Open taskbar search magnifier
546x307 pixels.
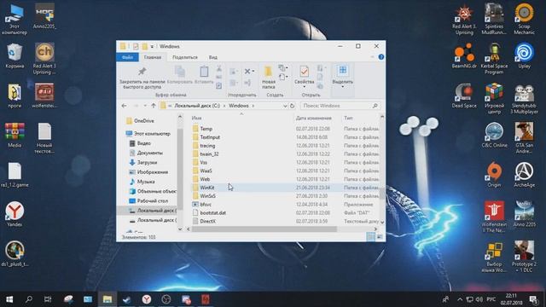[x=29, y=299]
